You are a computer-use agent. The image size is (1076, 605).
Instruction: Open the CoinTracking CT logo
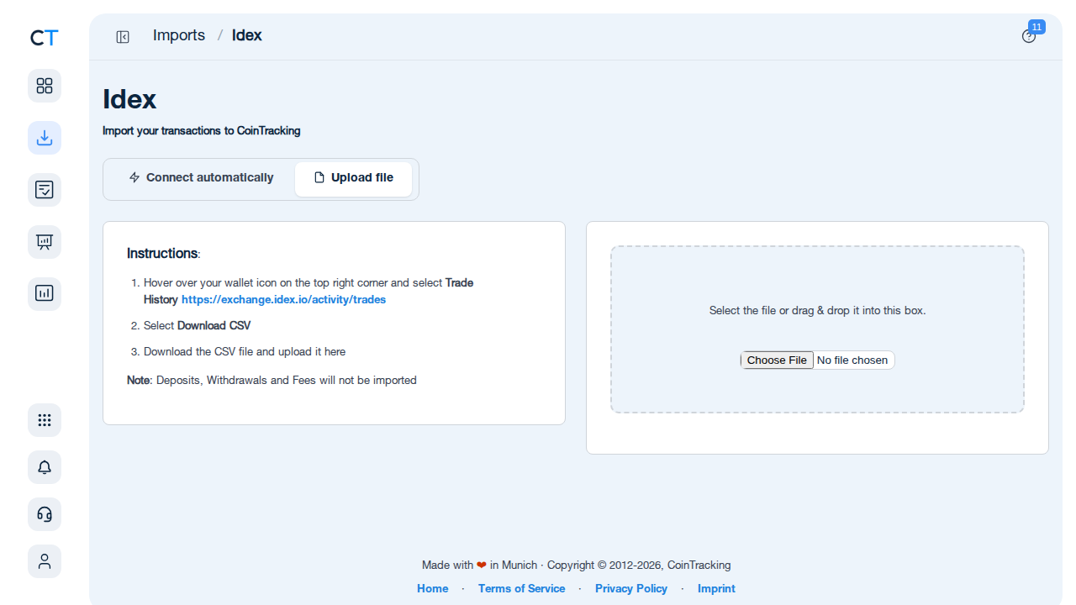click(x=44, y=38)
